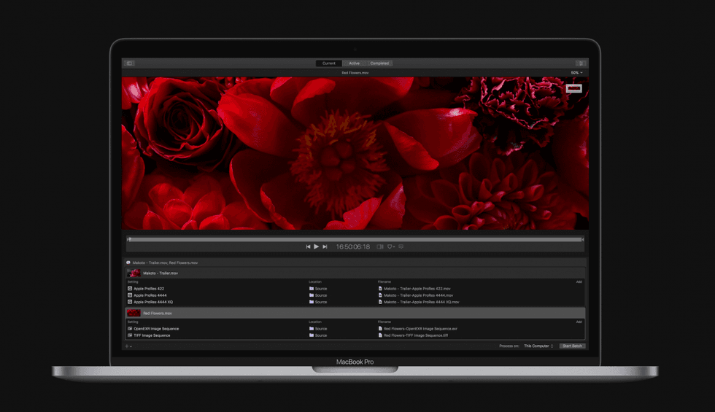Switch to the Completed tab
The height and width of the screenshot is (412, 715).
point(379,63)
